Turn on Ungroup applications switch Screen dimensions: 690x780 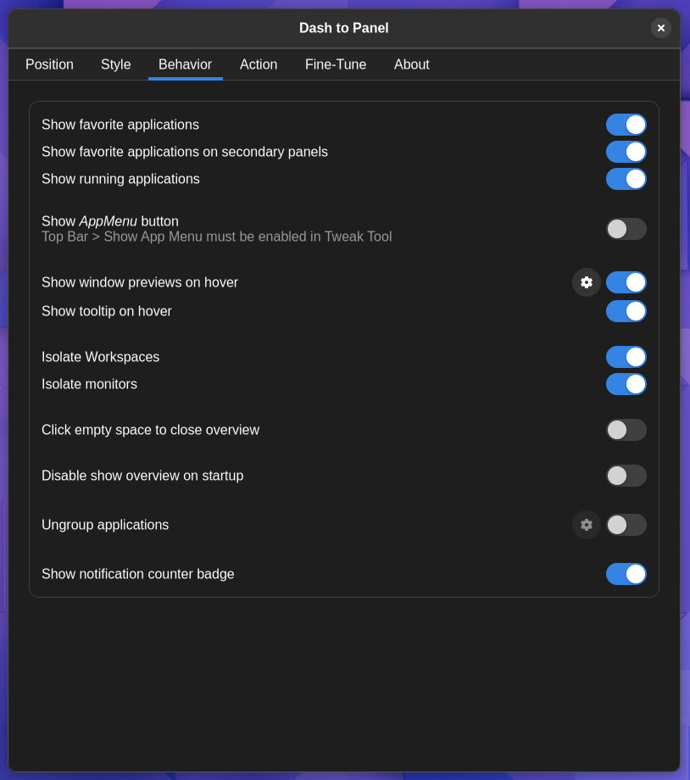click(626, 524)
